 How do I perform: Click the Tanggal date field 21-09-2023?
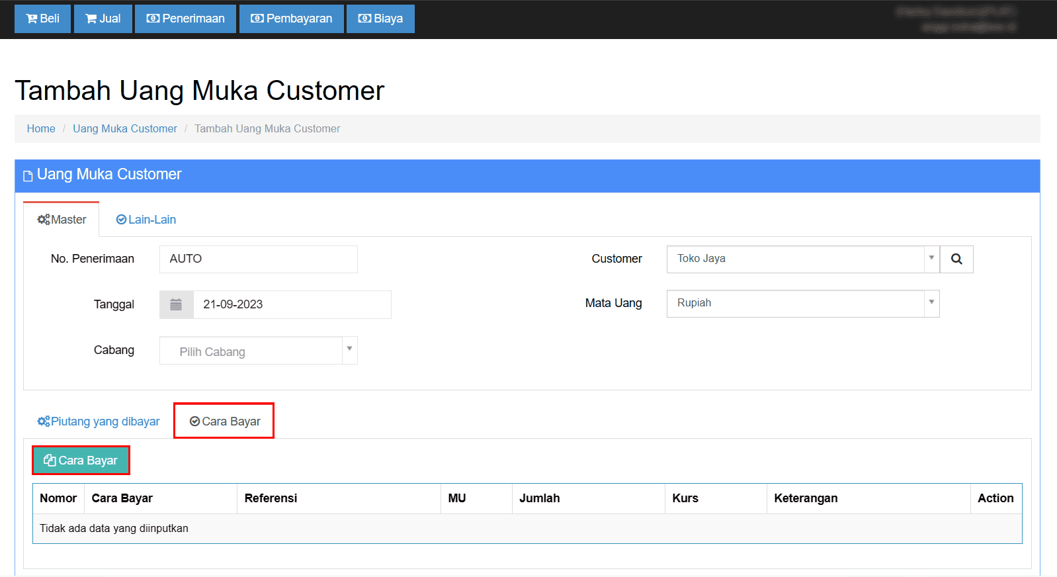292,304
